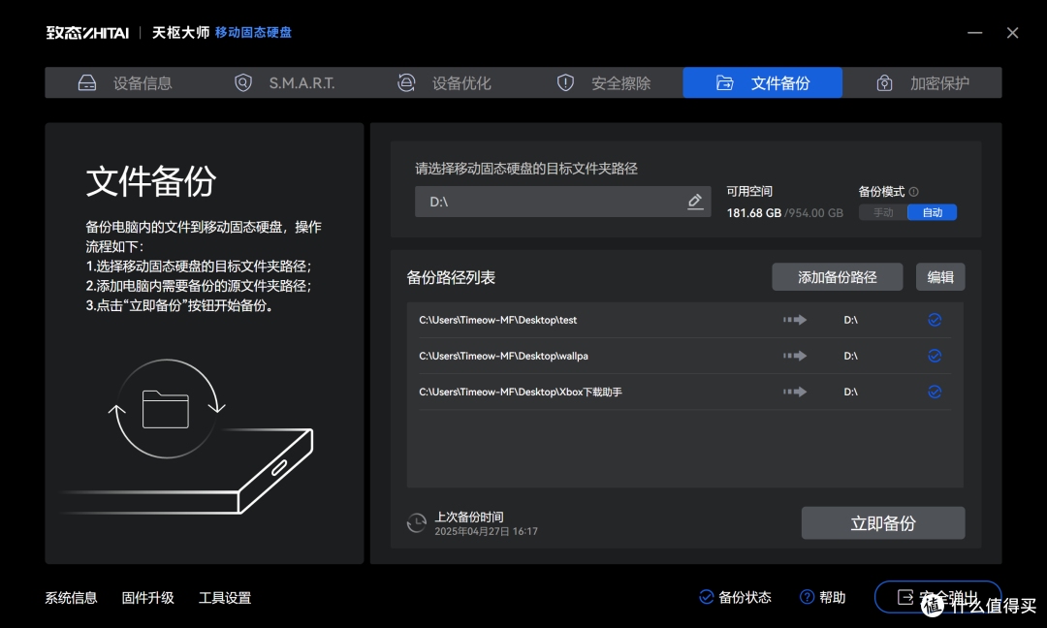Click the arrow icon in Xbox下载助手 row

click(795, 392)
